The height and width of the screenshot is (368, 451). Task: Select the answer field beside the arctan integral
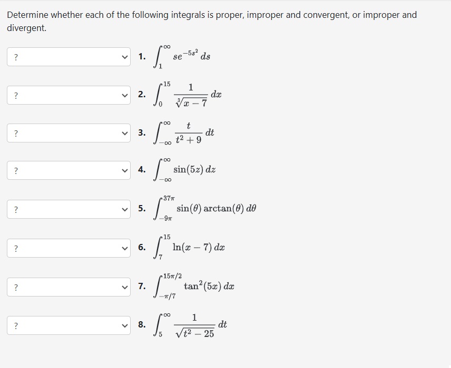[x=68, y=209]
